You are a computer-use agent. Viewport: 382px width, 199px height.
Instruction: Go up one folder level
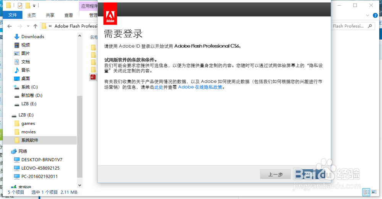click(35, 26)
